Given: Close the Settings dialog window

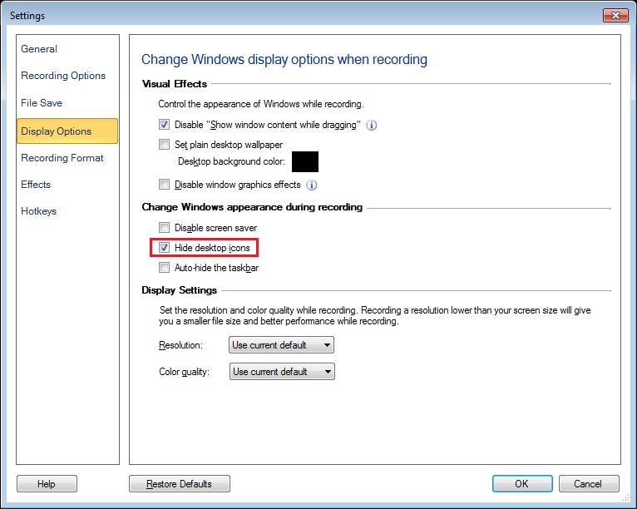Looking at the screenshot, I should 615,16.
